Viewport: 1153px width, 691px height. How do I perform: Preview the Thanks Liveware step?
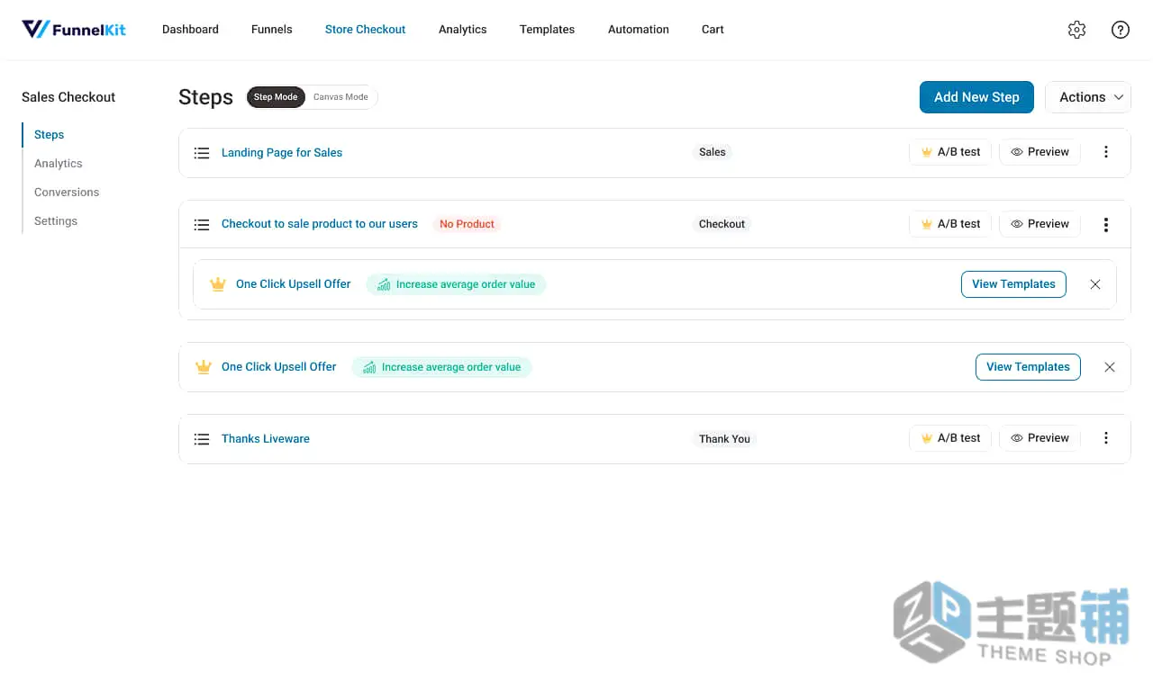point(1040,438)
